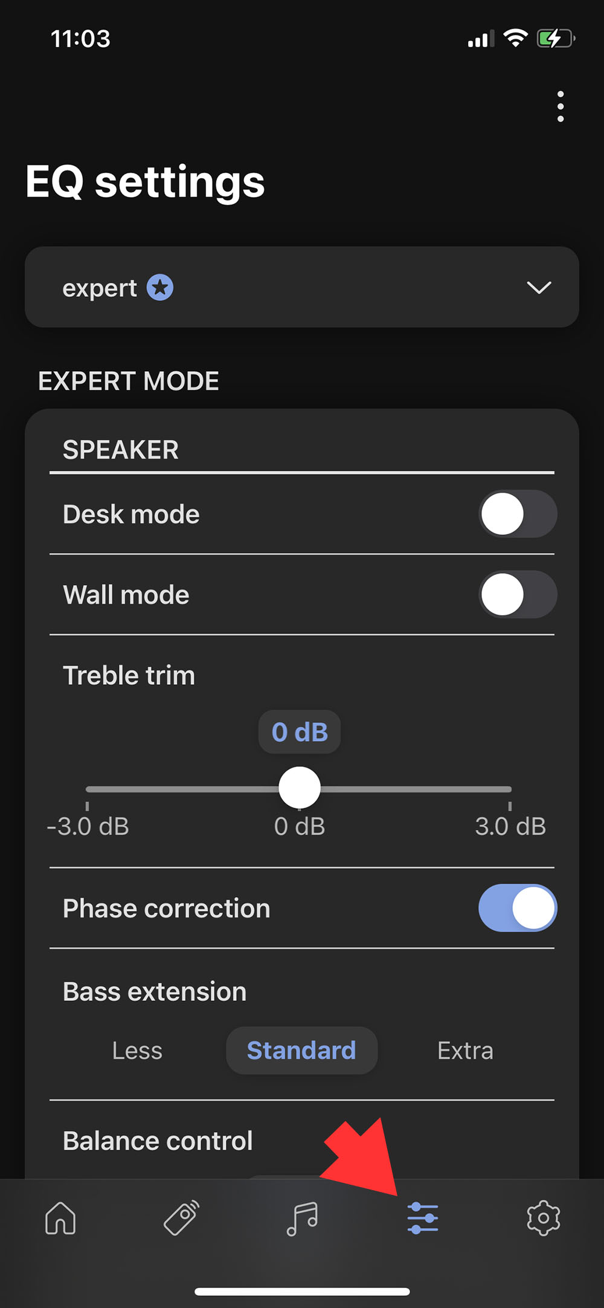Choose Standard bass extension
Image resolution: width=604 pixels, height=1308 pixels.
click(x=301, y=1051)
